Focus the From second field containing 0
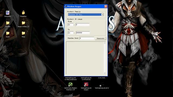The height and width of the screenshot is (97, 173). [82, 25]
